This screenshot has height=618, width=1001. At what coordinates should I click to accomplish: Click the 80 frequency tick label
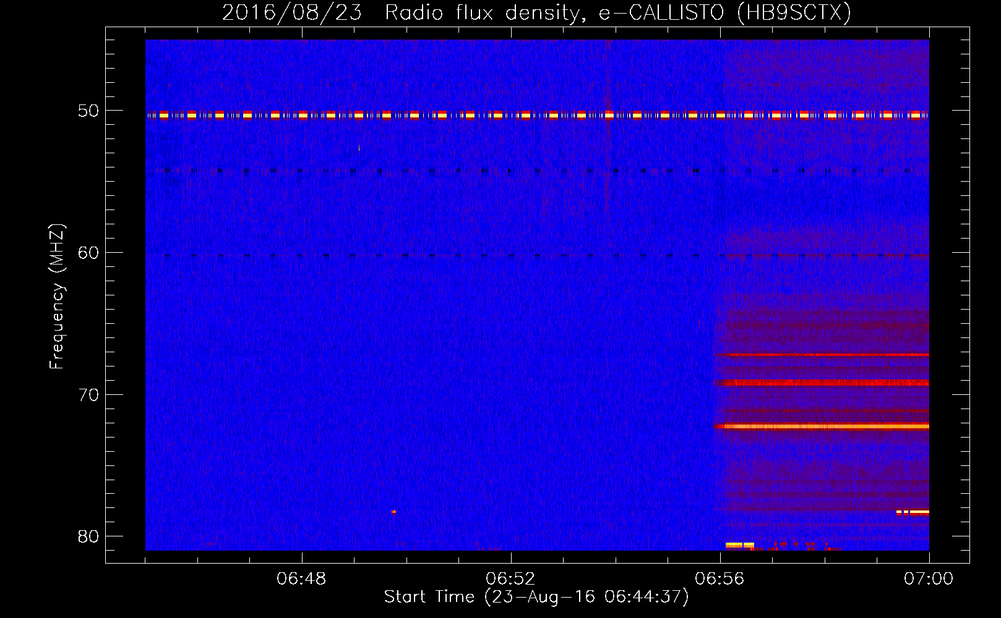click(x=88, y=536)
